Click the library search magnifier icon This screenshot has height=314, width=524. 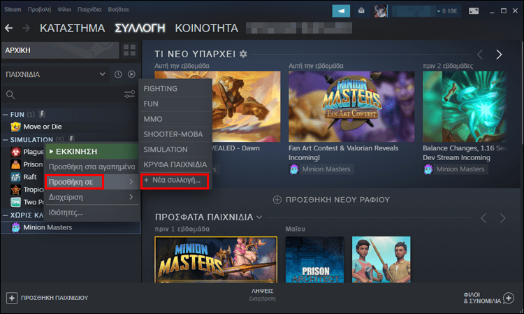click(x=10, y=95)
